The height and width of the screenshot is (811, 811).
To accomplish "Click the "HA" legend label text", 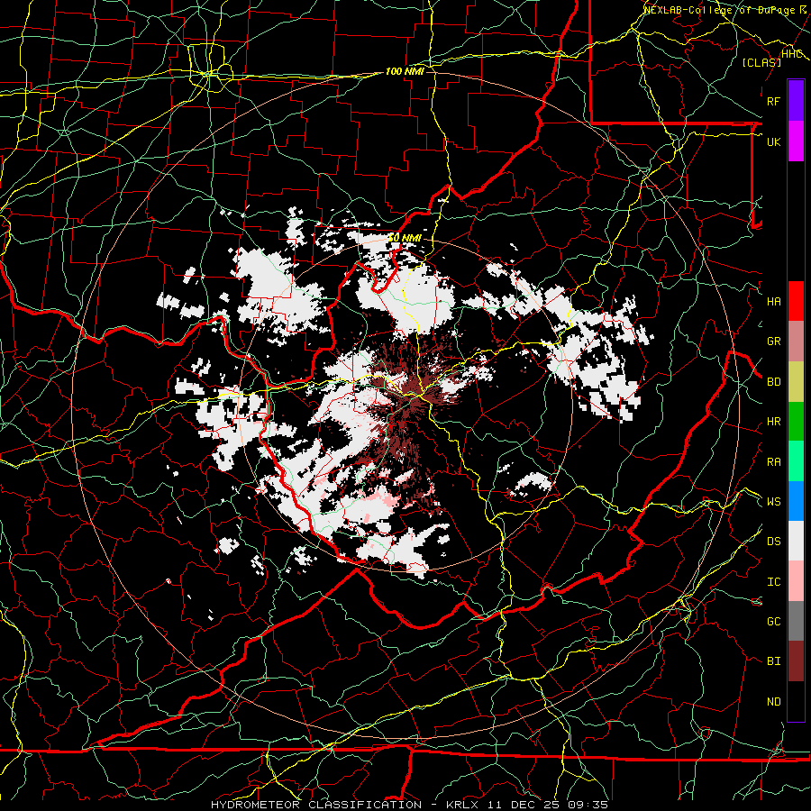I will coord(773,301).
